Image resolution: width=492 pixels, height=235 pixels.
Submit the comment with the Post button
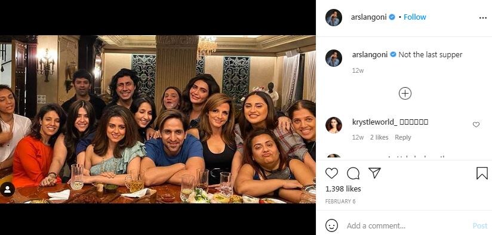[x=480, y=225]
